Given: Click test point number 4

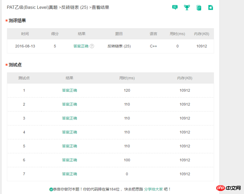Looking at the screenshot, I should (x=24, y=132).
